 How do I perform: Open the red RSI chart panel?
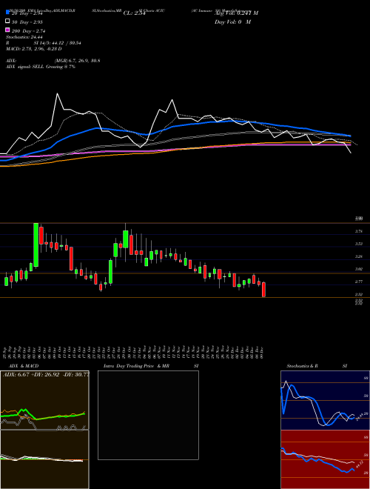[x=325, y=459]
